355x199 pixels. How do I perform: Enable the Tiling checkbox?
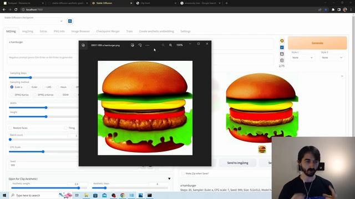point(65,128)
